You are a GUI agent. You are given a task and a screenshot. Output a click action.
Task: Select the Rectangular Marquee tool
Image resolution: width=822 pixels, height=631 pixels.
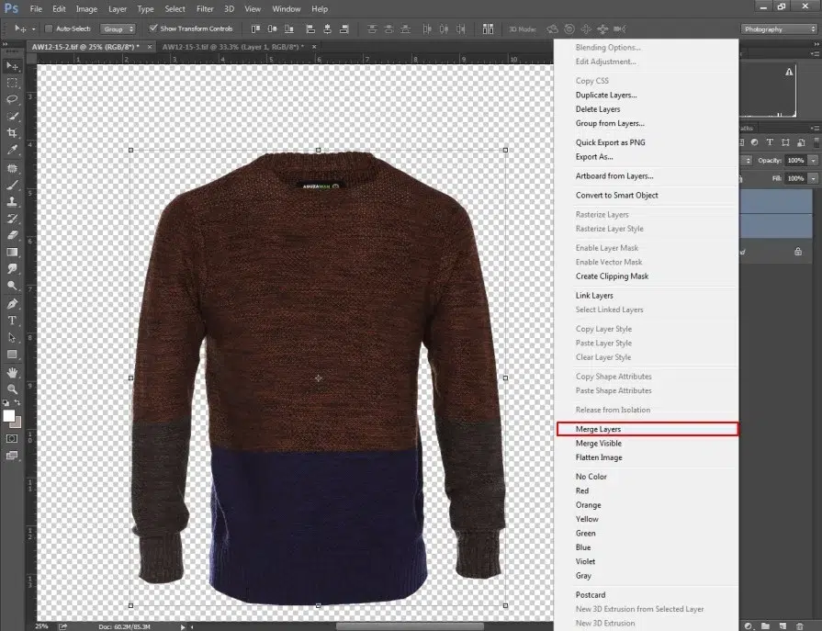coord(12,83)
